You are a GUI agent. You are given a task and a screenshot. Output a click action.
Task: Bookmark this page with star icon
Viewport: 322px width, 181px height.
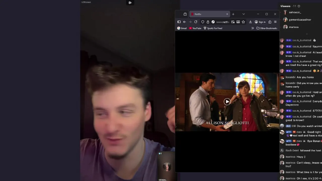[x=243, y=22]
